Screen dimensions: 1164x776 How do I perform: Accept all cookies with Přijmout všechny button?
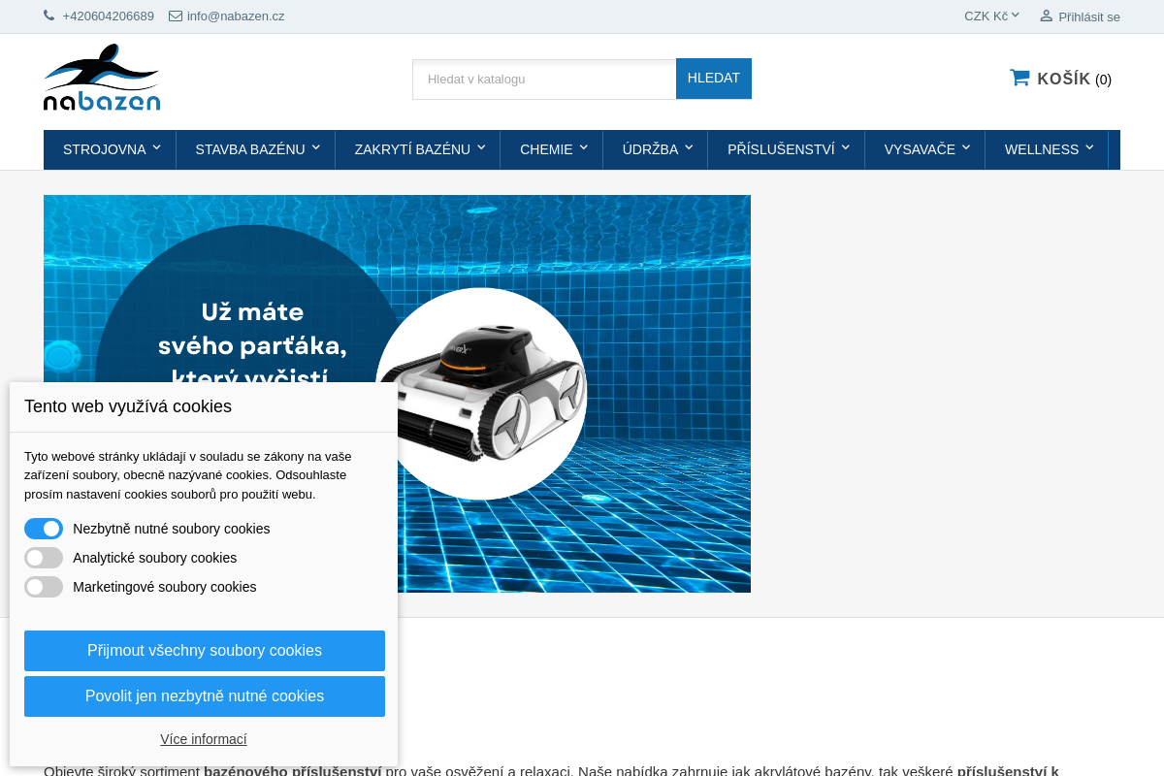click(205, 651)
